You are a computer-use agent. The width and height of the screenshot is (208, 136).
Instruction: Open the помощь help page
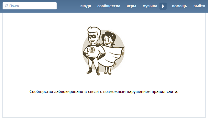180,6
